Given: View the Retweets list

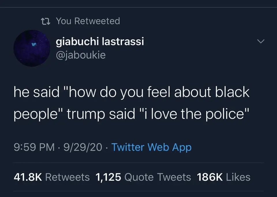Looking at the screenshot, I should pos(68,177).
